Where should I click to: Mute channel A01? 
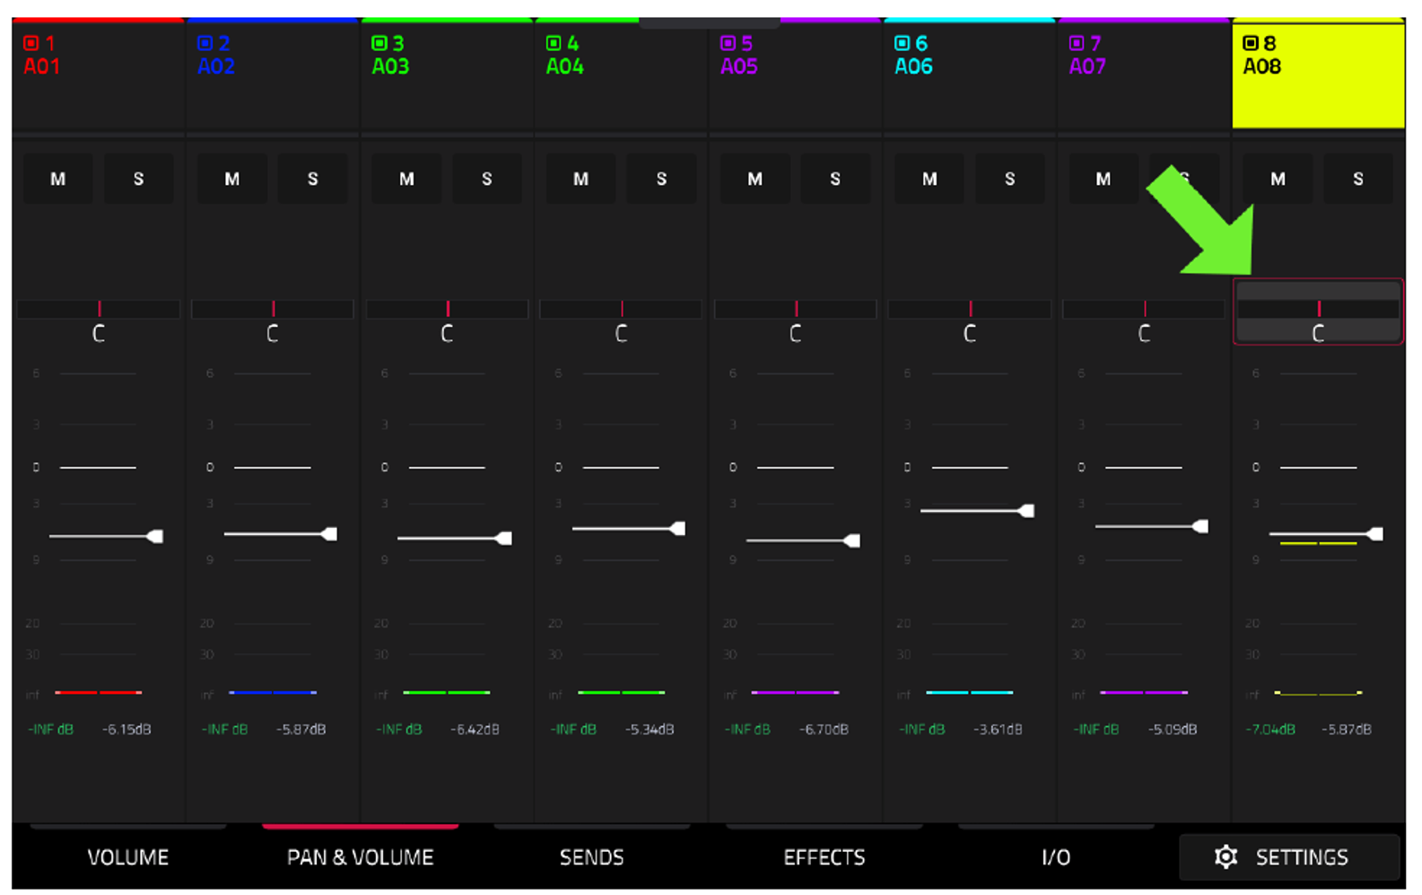57,179
